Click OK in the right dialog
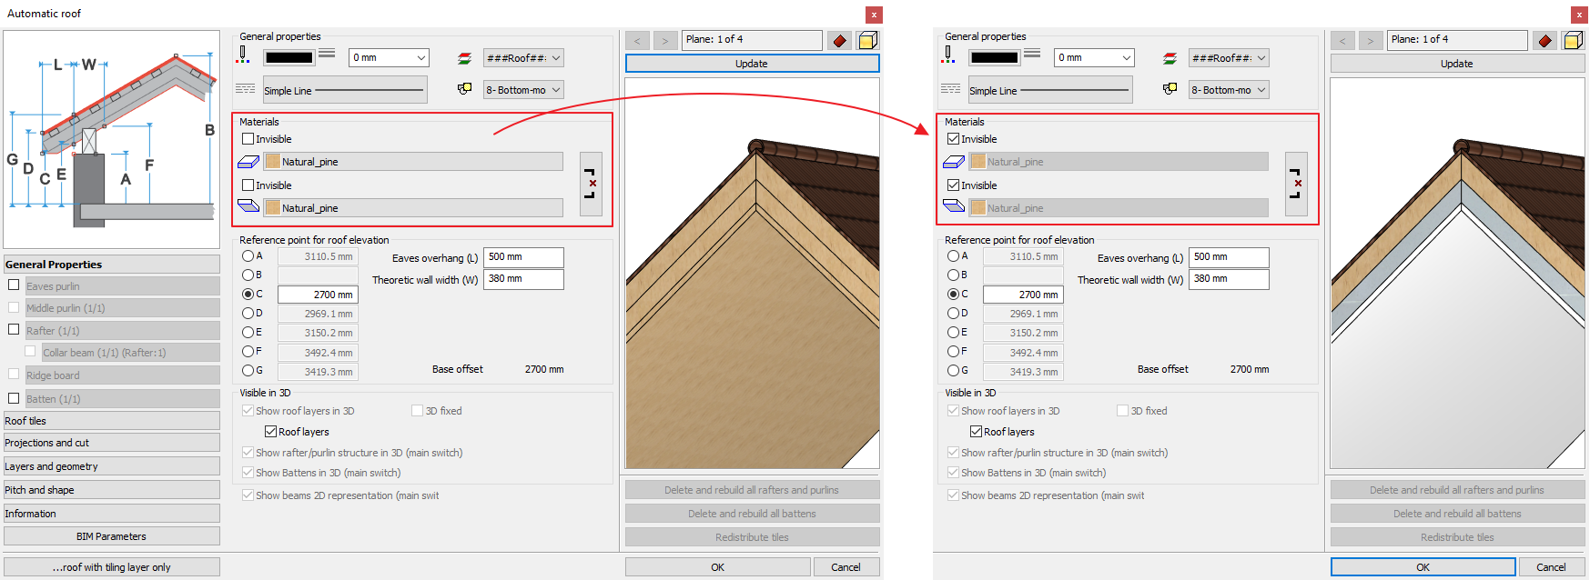The height and width of the screenshot is (580, 1590). [1423, 567]
